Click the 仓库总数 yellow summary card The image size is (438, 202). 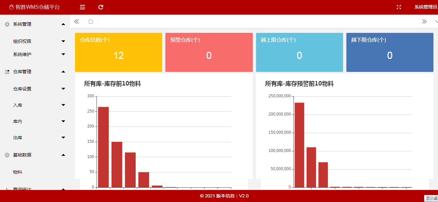tap(118, 52)
